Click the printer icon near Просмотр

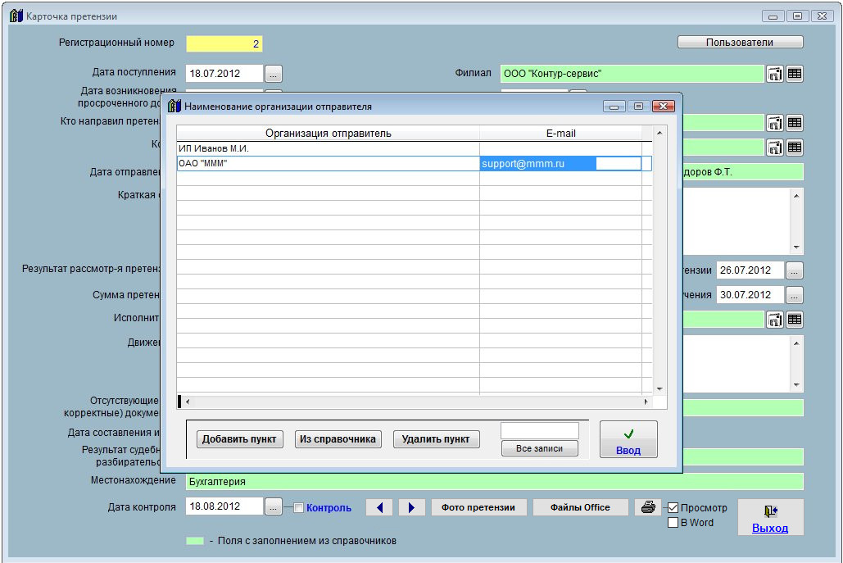pos(647,507)
